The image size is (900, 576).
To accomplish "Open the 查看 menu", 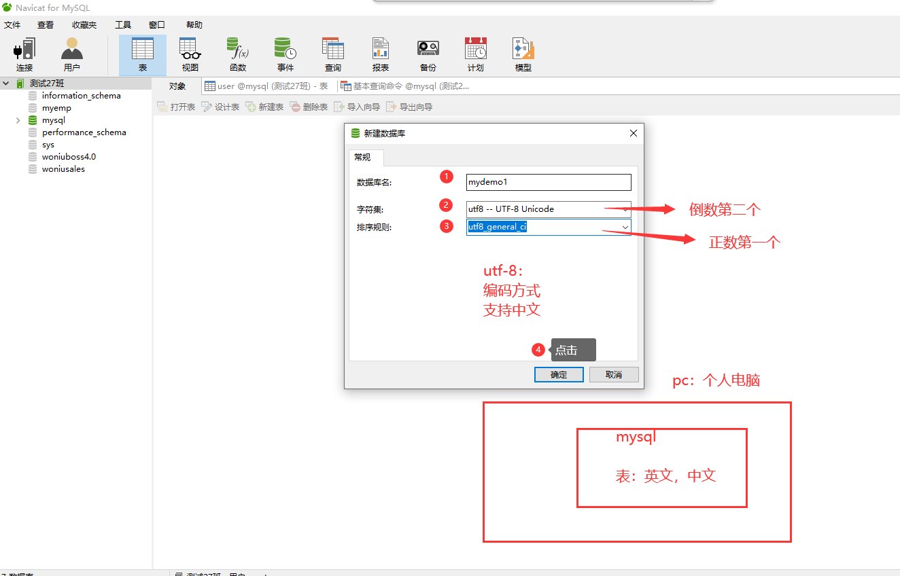I will (46, 24).
